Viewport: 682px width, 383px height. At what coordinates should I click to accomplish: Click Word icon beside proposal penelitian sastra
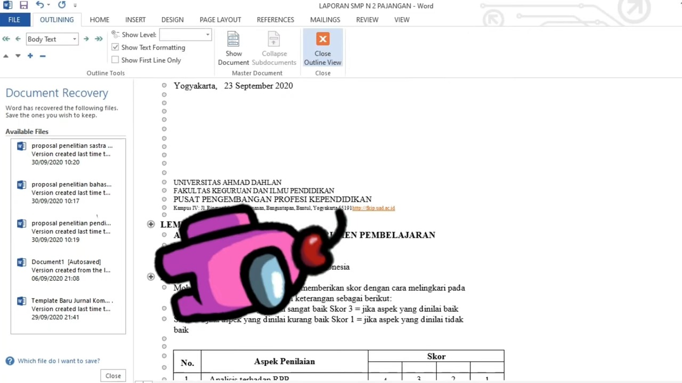click(x=21, y=146)
